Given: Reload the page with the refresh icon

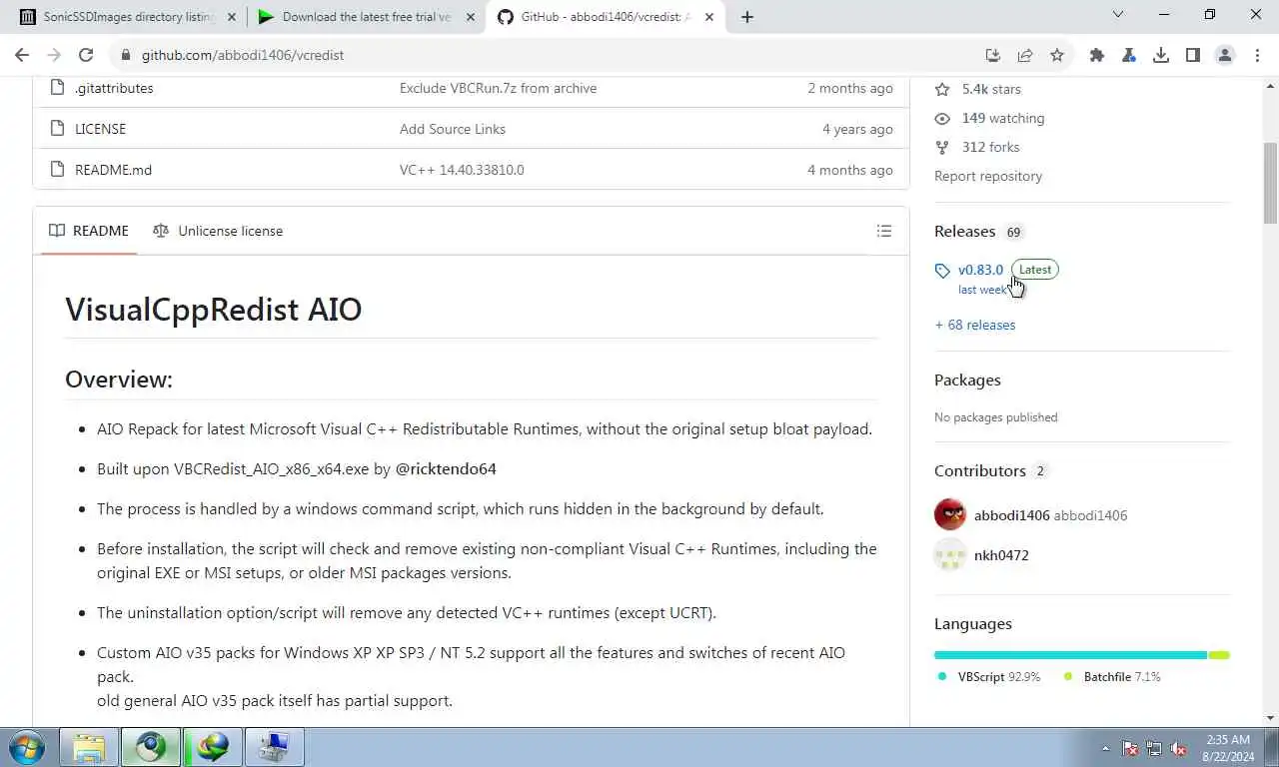Looking at the screenshot, I should coord(86,55).
